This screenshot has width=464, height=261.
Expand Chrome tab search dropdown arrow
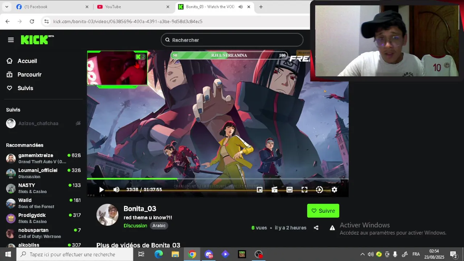pyautogui.click(x=7, y=7)
